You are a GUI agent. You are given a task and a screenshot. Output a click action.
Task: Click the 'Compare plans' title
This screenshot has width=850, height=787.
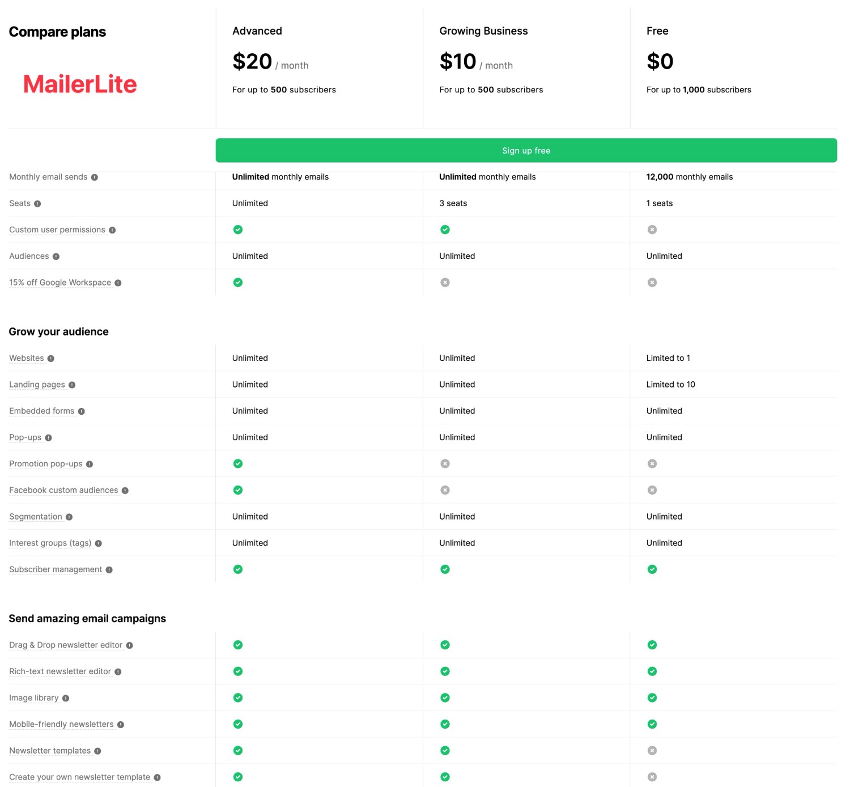(x=57, y=32)
